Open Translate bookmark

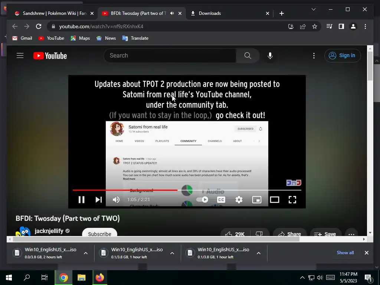(135, 38)
